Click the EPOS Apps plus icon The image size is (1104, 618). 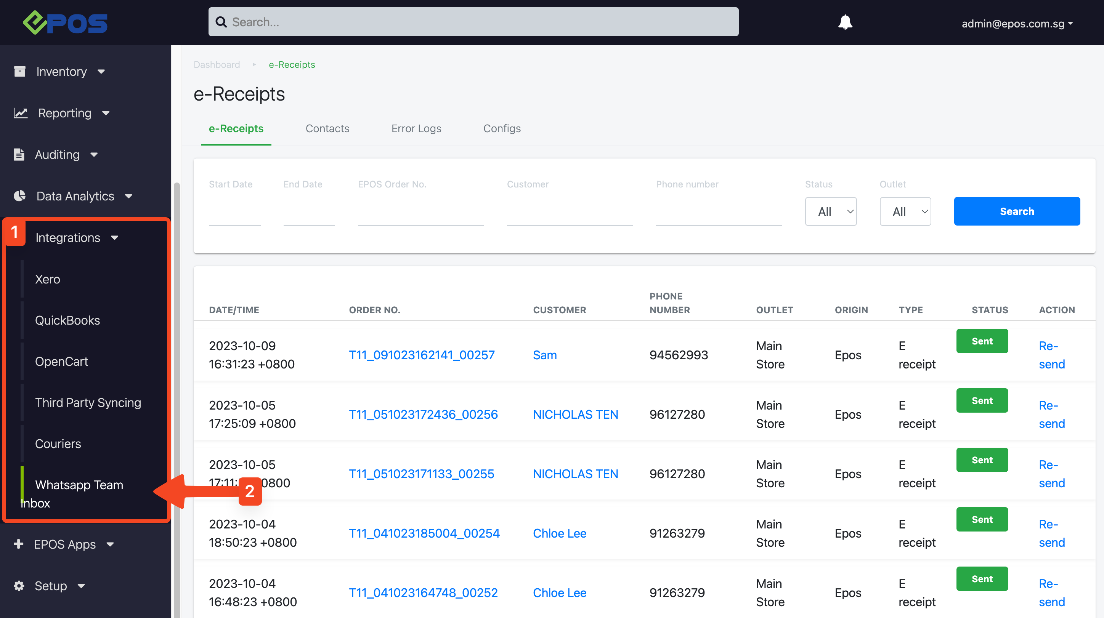pyautogui.click(x=18, y=544)
